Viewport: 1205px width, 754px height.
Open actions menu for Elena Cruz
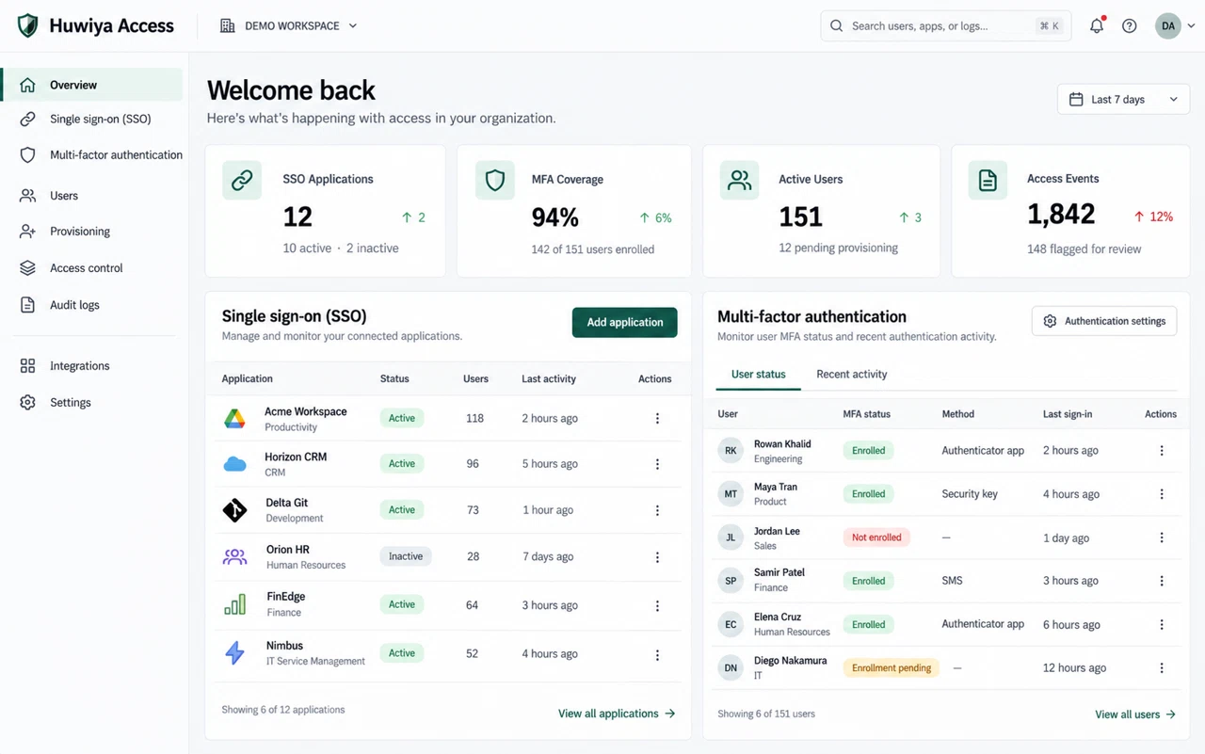coord(1162,624)
